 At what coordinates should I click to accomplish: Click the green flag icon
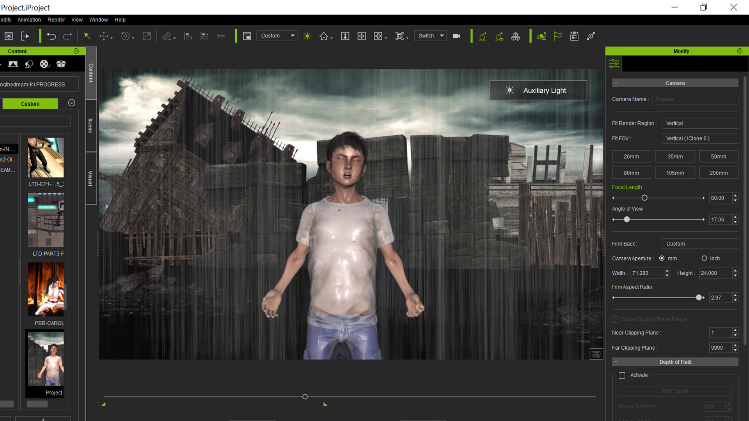point(558,36)
